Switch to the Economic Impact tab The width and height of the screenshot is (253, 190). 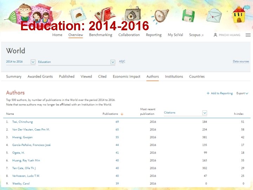(126, 77)
